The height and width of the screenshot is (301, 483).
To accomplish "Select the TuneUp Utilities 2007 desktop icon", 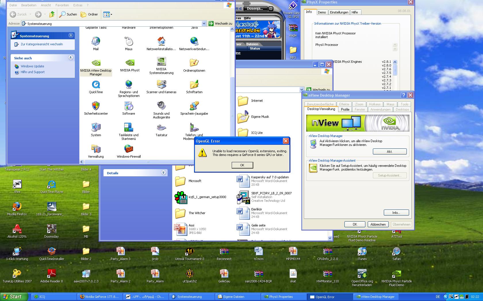I will (x=17, y=276).
